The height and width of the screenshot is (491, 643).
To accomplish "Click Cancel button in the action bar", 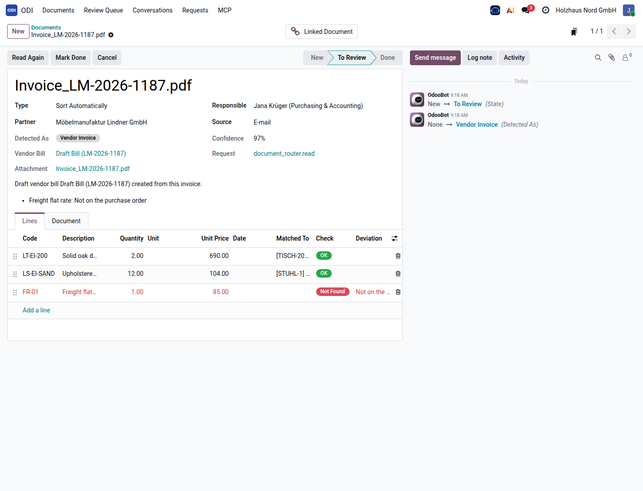I will 107,58.
